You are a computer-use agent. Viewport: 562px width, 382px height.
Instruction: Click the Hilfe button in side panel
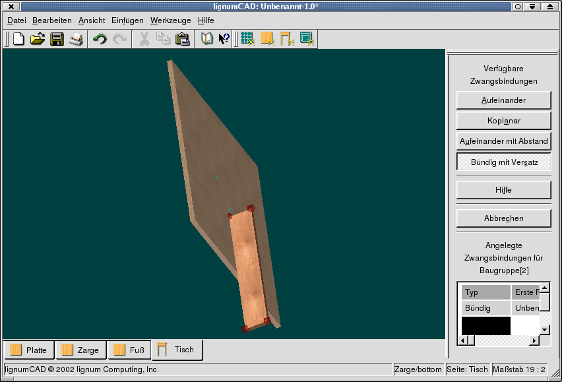[503, 190]
